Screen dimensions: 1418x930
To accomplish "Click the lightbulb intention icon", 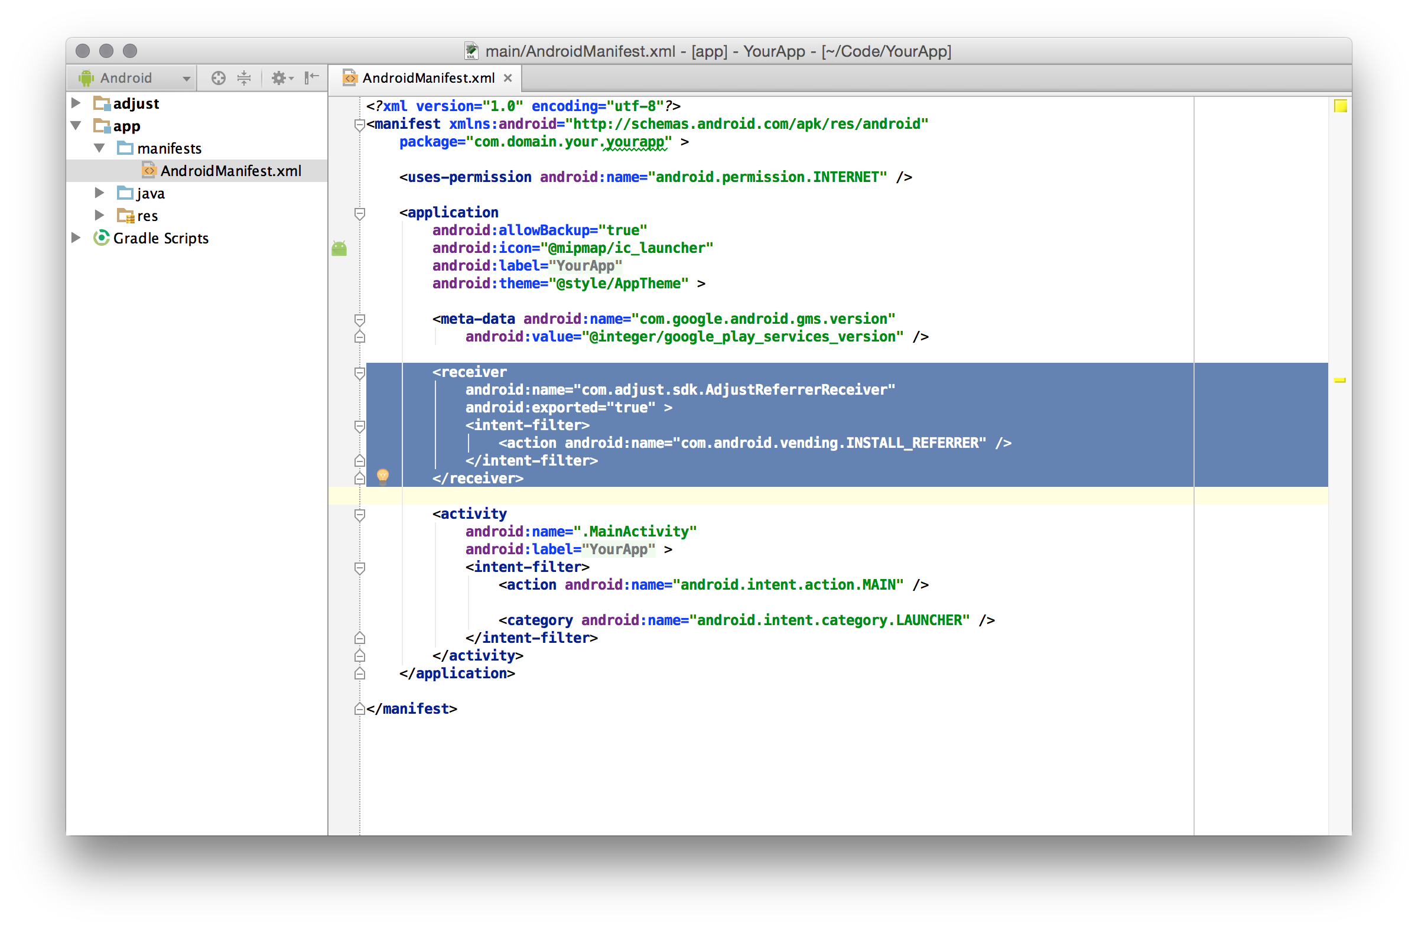I will pyautogui.click(x=382, y=476).
